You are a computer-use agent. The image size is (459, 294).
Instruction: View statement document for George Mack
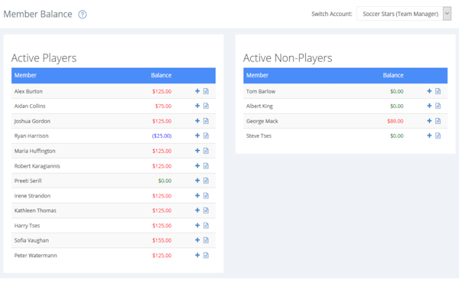coord(438,121)
